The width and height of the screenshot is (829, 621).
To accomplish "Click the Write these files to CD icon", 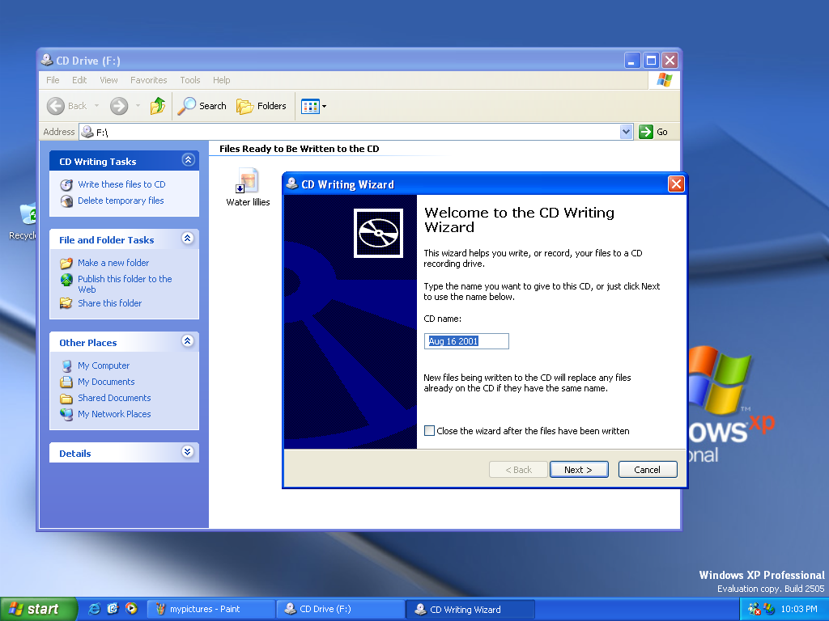I will point(66,185).
